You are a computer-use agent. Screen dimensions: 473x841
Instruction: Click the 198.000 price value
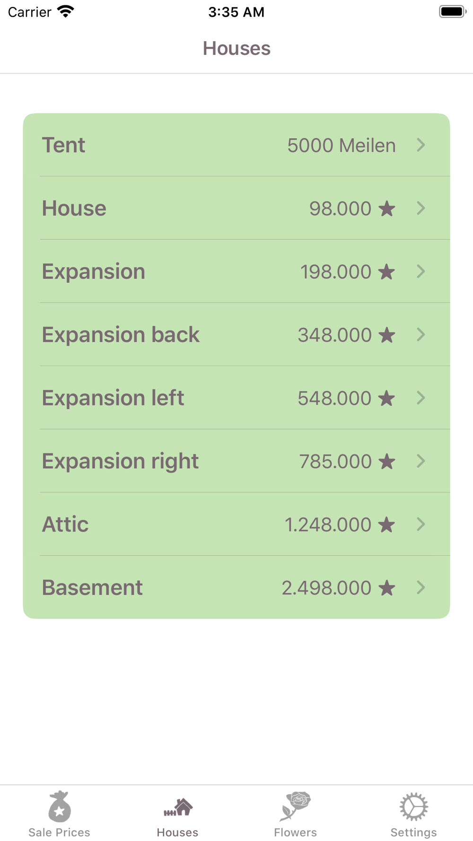[x=336, y=272]
